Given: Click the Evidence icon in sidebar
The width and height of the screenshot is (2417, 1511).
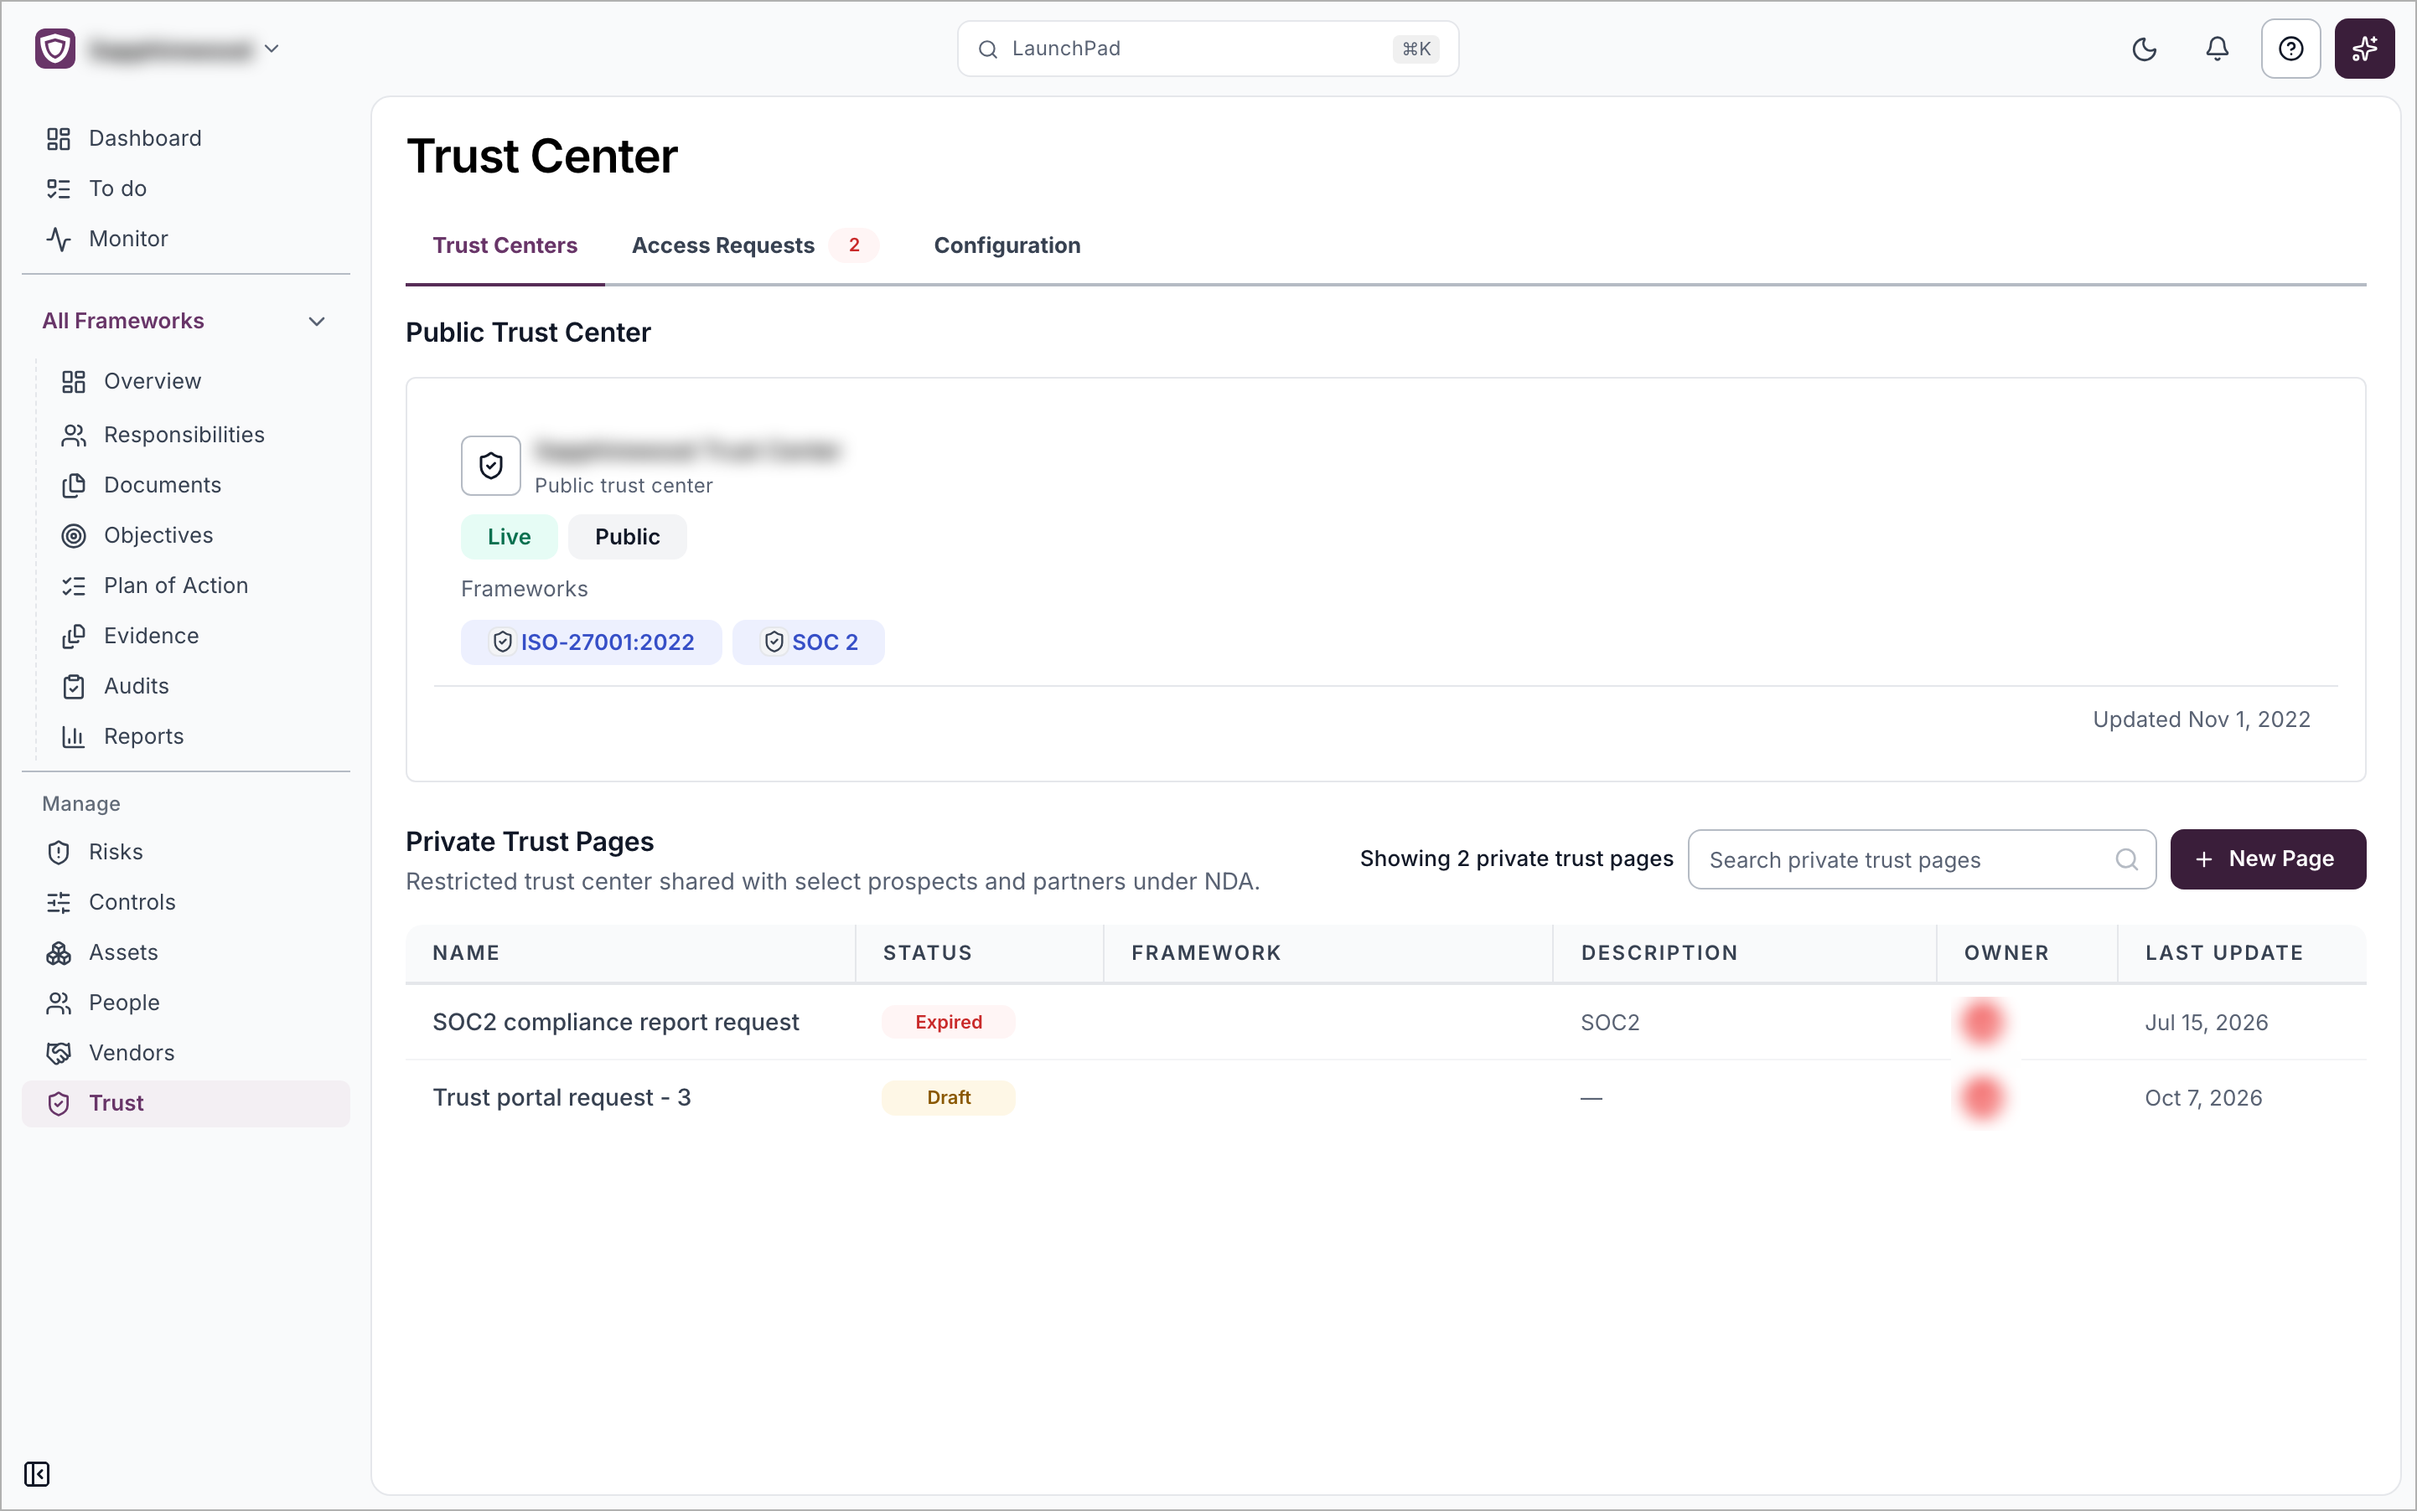Looking at the screenshot, I should click(74, 637).
